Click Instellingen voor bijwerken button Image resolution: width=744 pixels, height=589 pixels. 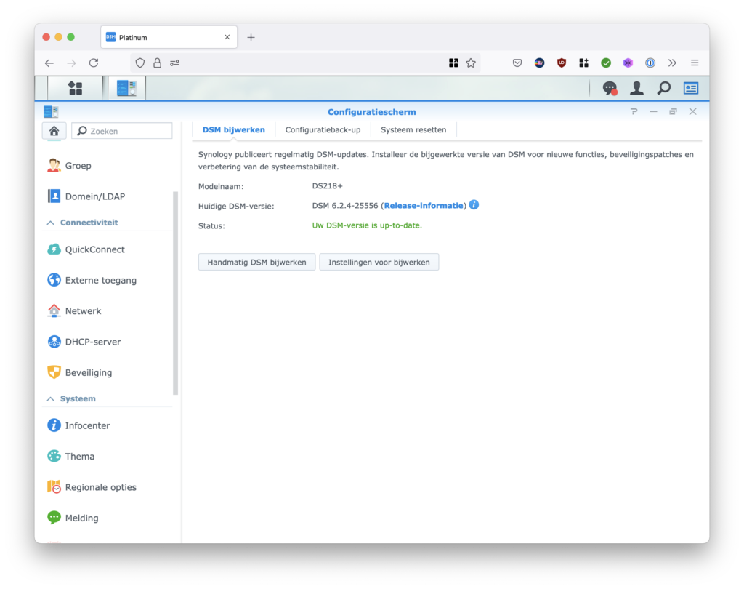tap(379, 263)
